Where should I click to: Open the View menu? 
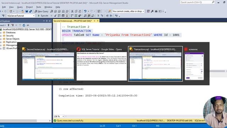[x=11, y=7]
